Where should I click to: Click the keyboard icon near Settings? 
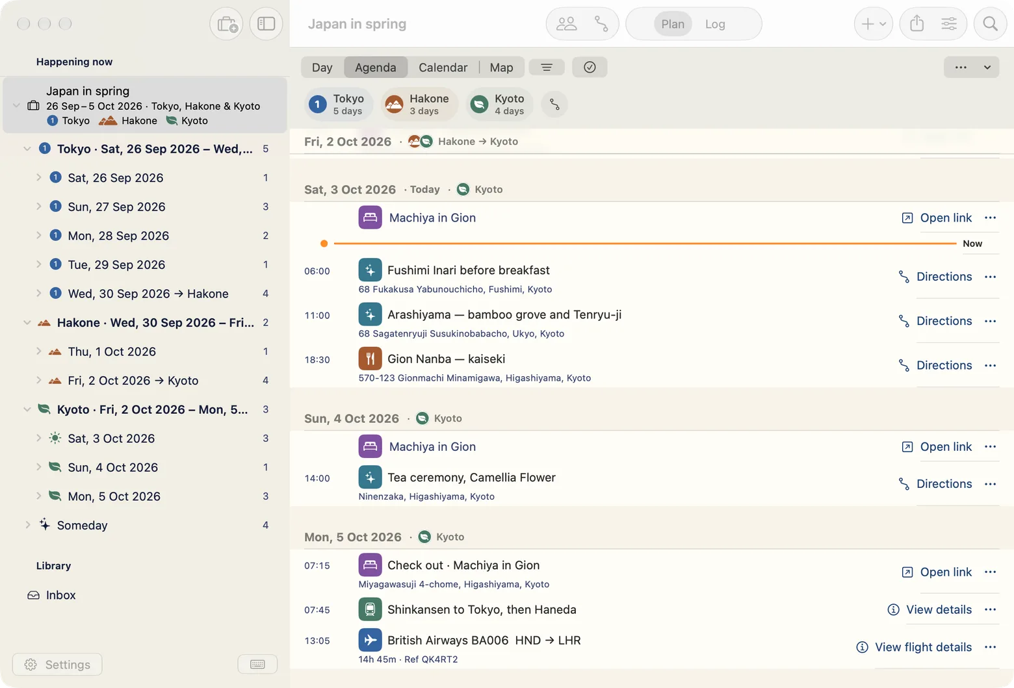click(x=257, y=664)
